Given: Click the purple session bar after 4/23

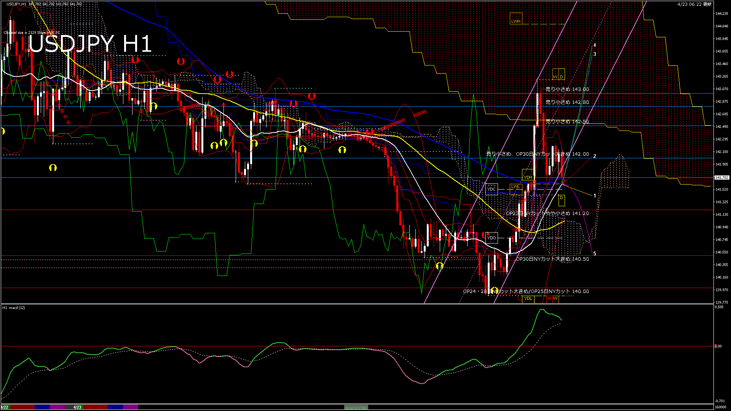Looking at the screenshot, I should (131, 407).
